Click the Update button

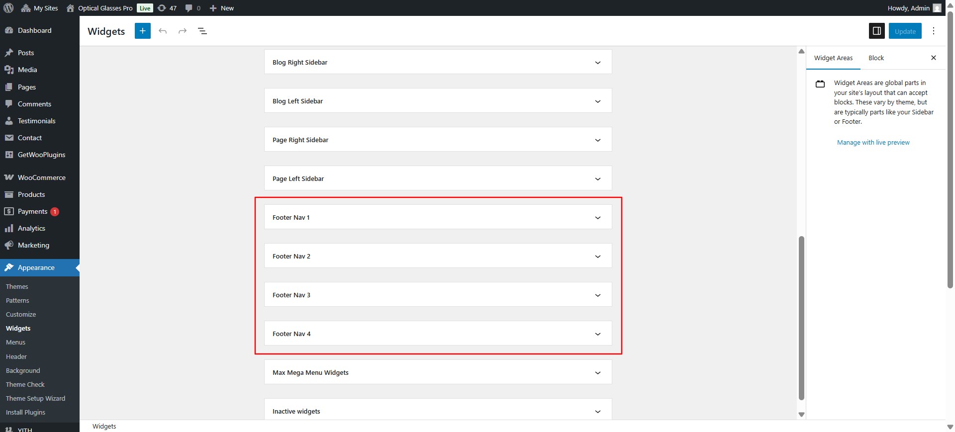coord(905,31)
